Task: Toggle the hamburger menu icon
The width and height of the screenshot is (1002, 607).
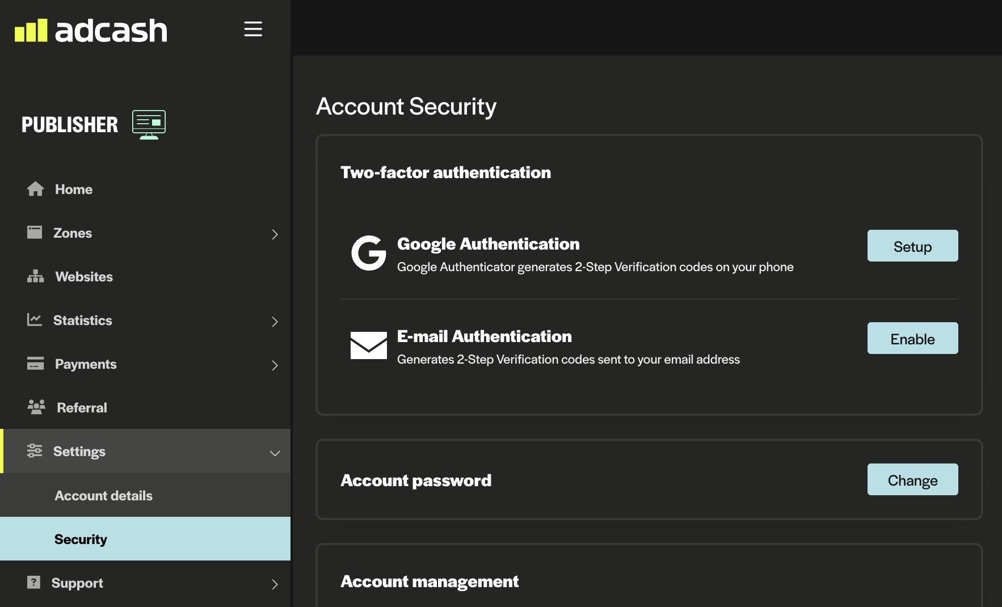Action: [253, 29]
